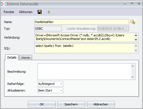143x109 pixels.
Task: Click the Letzte Aktualisierung date field
Action: click(x=113, y=29)
